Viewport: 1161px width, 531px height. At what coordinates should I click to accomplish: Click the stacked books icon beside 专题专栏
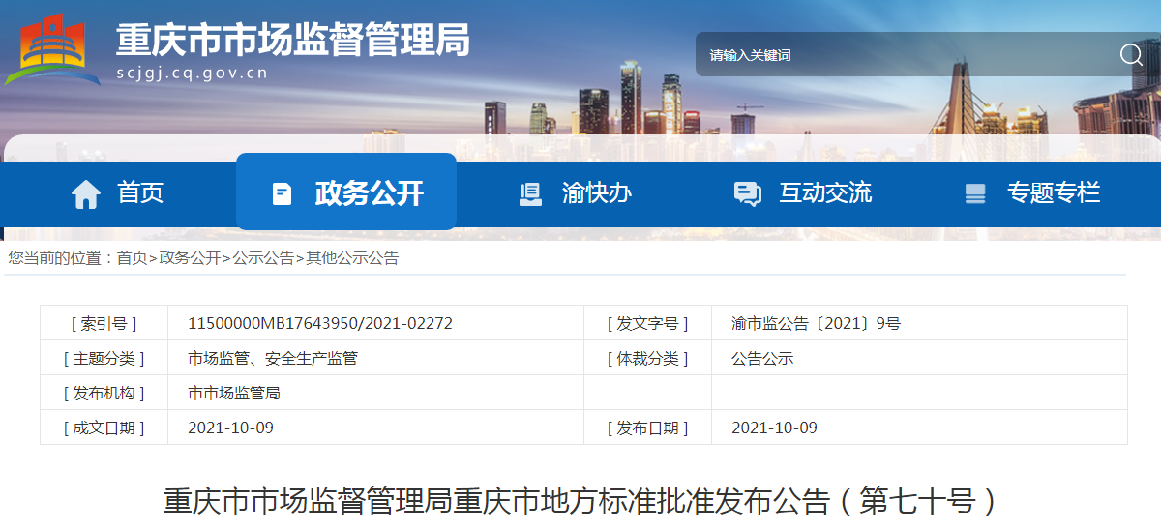click(975, 193)
